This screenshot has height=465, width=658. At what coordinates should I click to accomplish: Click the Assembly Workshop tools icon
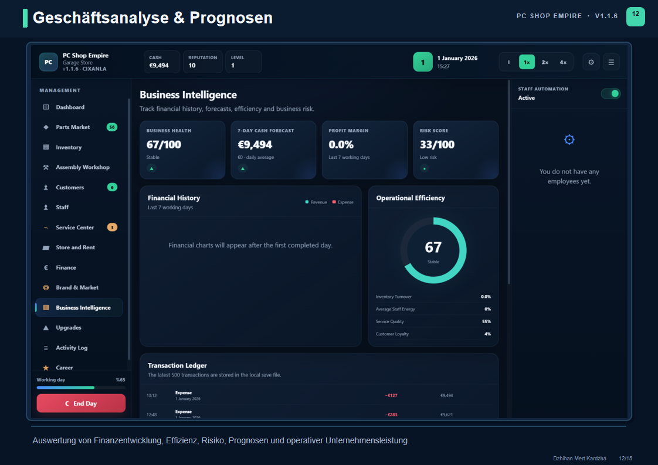coord(46,167)
